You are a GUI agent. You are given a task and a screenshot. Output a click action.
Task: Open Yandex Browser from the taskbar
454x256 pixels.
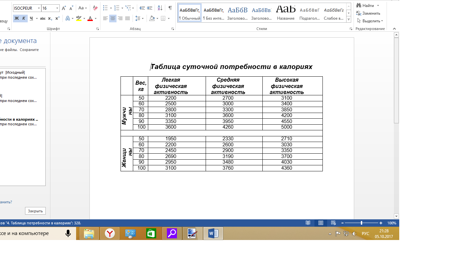110,234
